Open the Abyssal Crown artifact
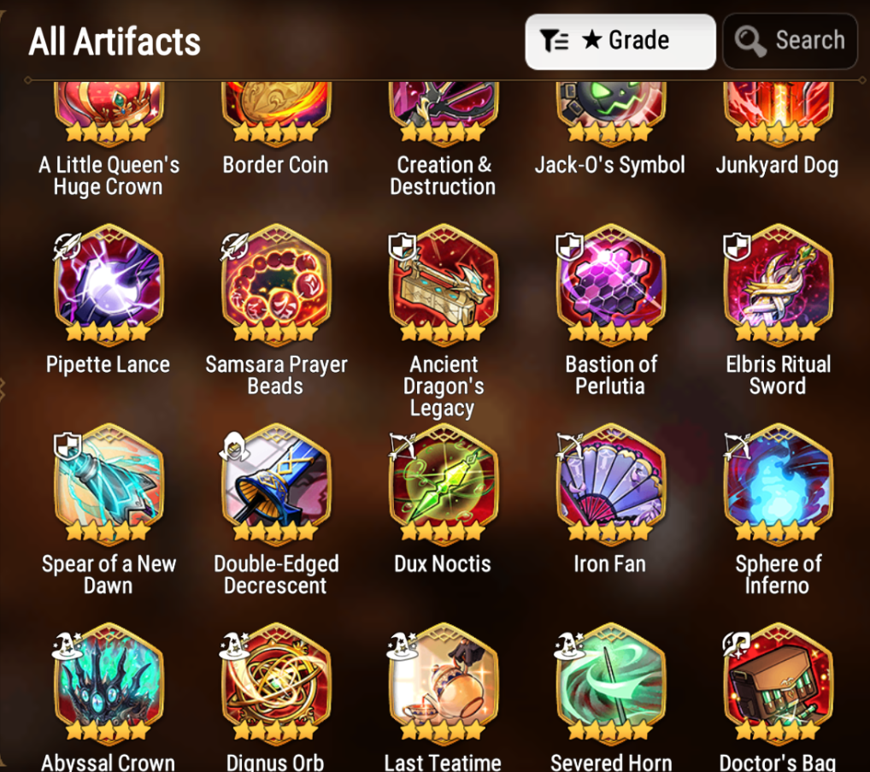The image size is (870, 772). tap(109, 681)
